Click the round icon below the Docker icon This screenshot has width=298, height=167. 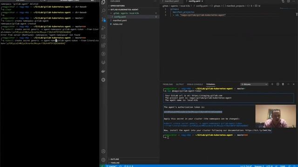103,80
